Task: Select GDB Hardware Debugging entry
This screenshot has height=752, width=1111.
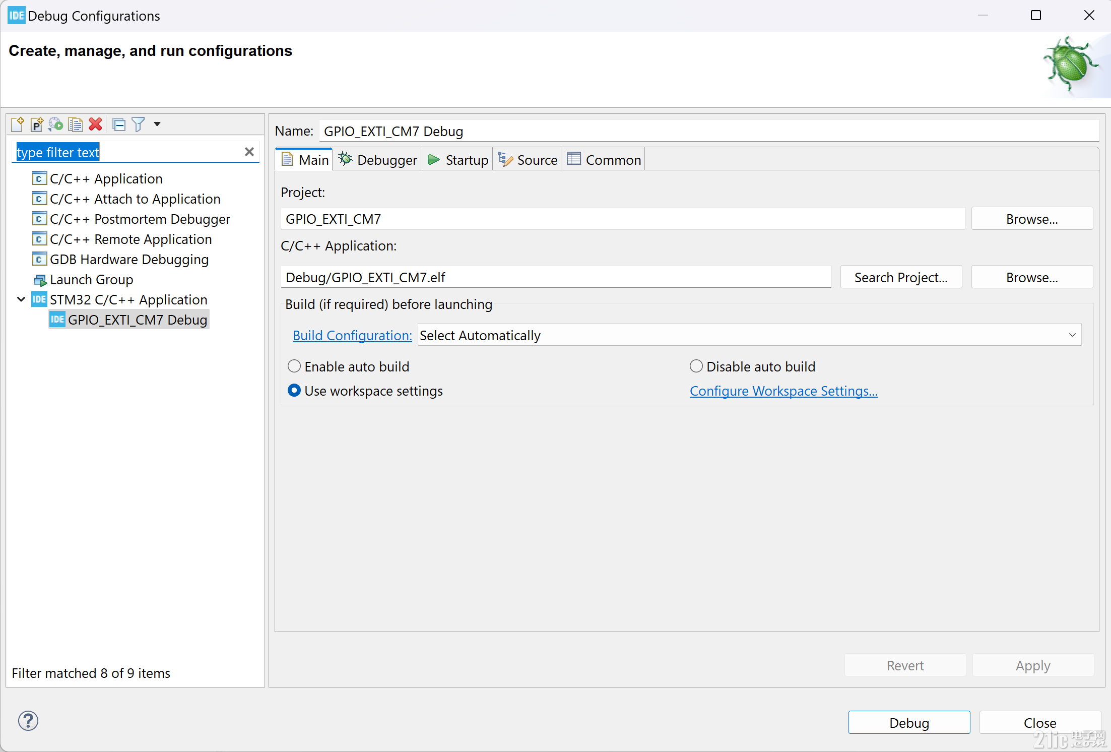Action: (x=120, y=259)
